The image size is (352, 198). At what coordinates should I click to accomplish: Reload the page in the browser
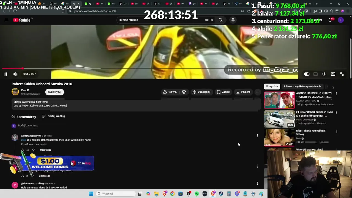pyautogui.click(x=15, y=11)
